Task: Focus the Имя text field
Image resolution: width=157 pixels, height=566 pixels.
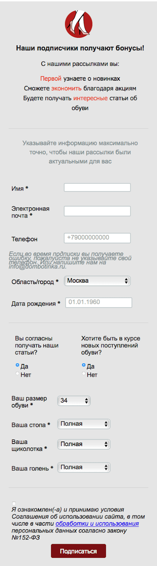Action: pyautogui.click(x=97, y=187)
